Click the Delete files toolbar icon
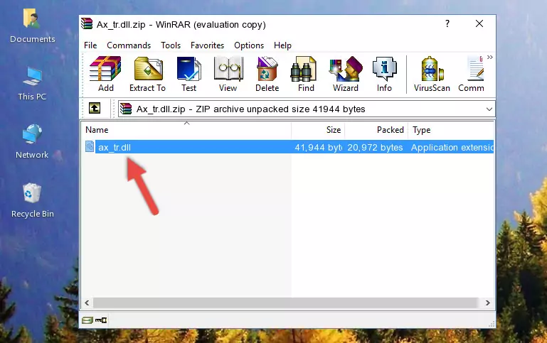Viewport: 547px width, 343px height. (267, 74)
